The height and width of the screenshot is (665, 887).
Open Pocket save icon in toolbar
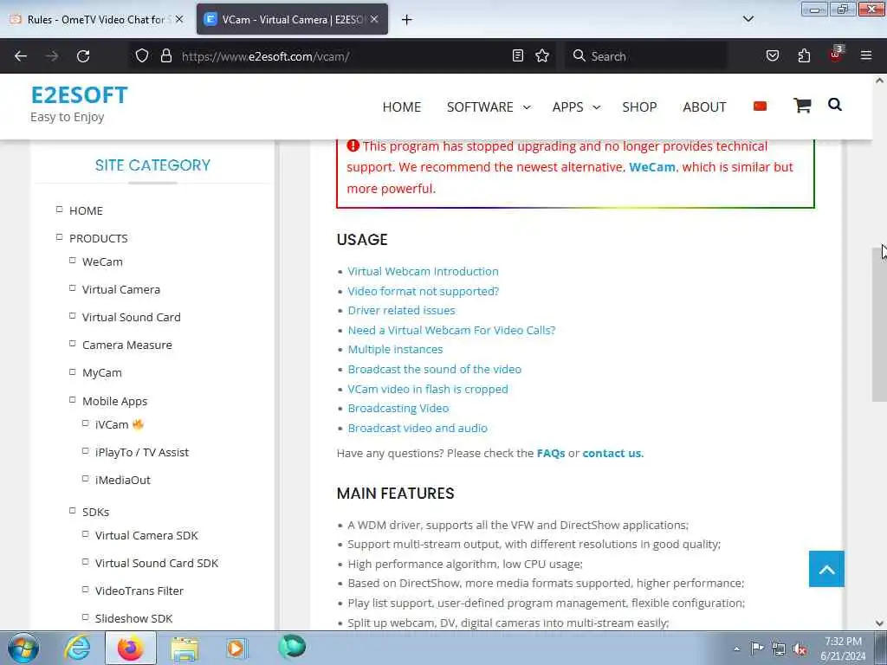pyautogui.click(x=773, y=55)
